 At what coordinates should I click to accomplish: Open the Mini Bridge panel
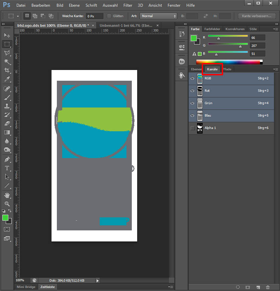point(26,287)
